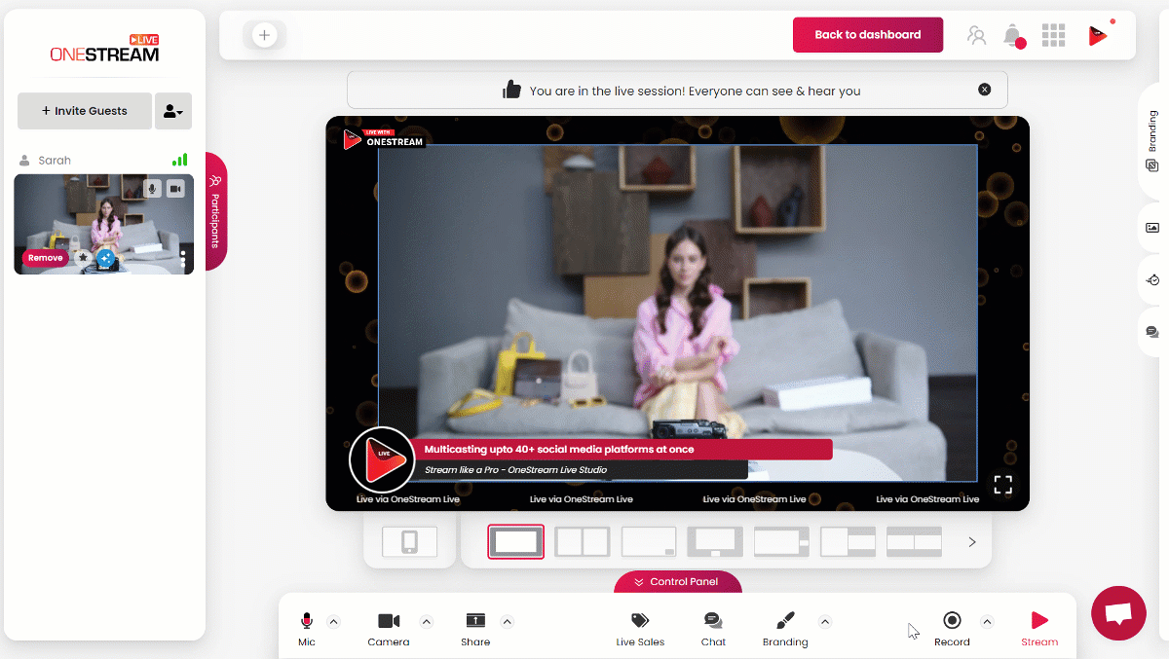Image resolution: width=1169 pixels, height=659 pixels.
Task: Select the two-column split layout
Action: click(582, 542)
